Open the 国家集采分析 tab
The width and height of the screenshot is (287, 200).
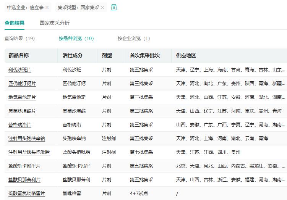pos(55,23)
